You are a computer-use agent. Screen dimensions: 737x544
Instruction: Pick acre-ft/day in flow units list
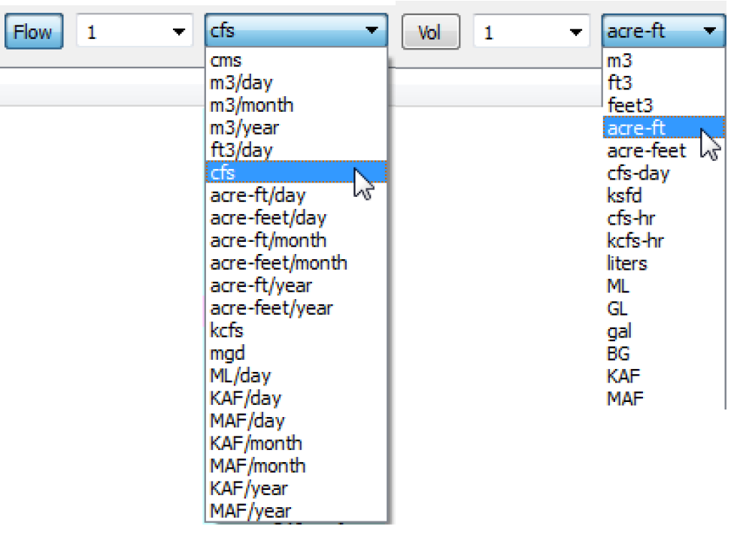coord(258,195)
